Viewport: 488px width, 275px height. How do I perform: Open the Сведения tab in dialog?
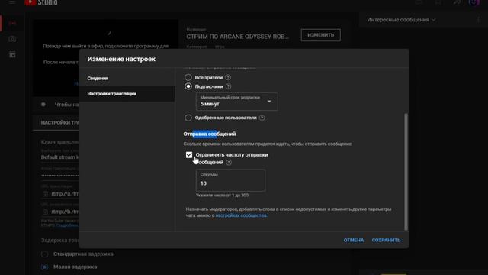[127, 78]
